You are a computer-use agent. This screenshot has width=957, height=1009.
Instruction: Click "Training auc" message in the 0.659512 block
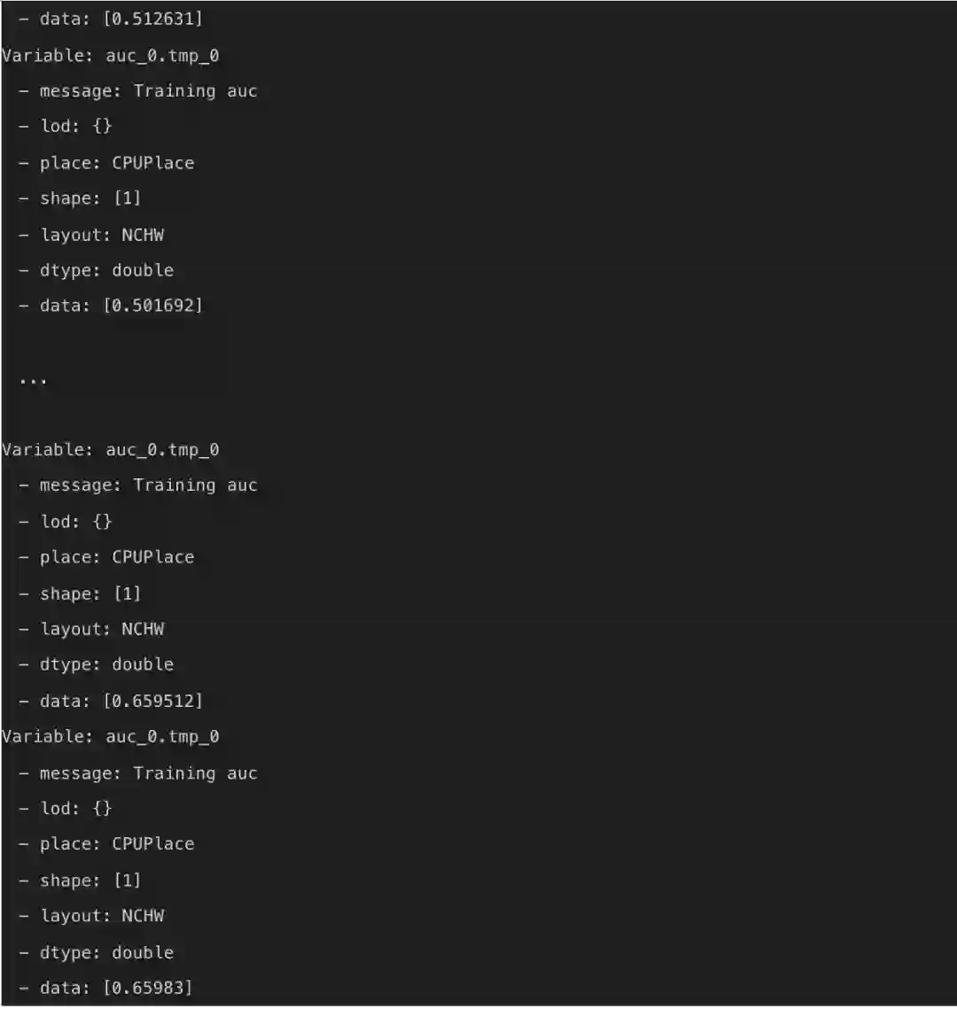click(195, 485)
